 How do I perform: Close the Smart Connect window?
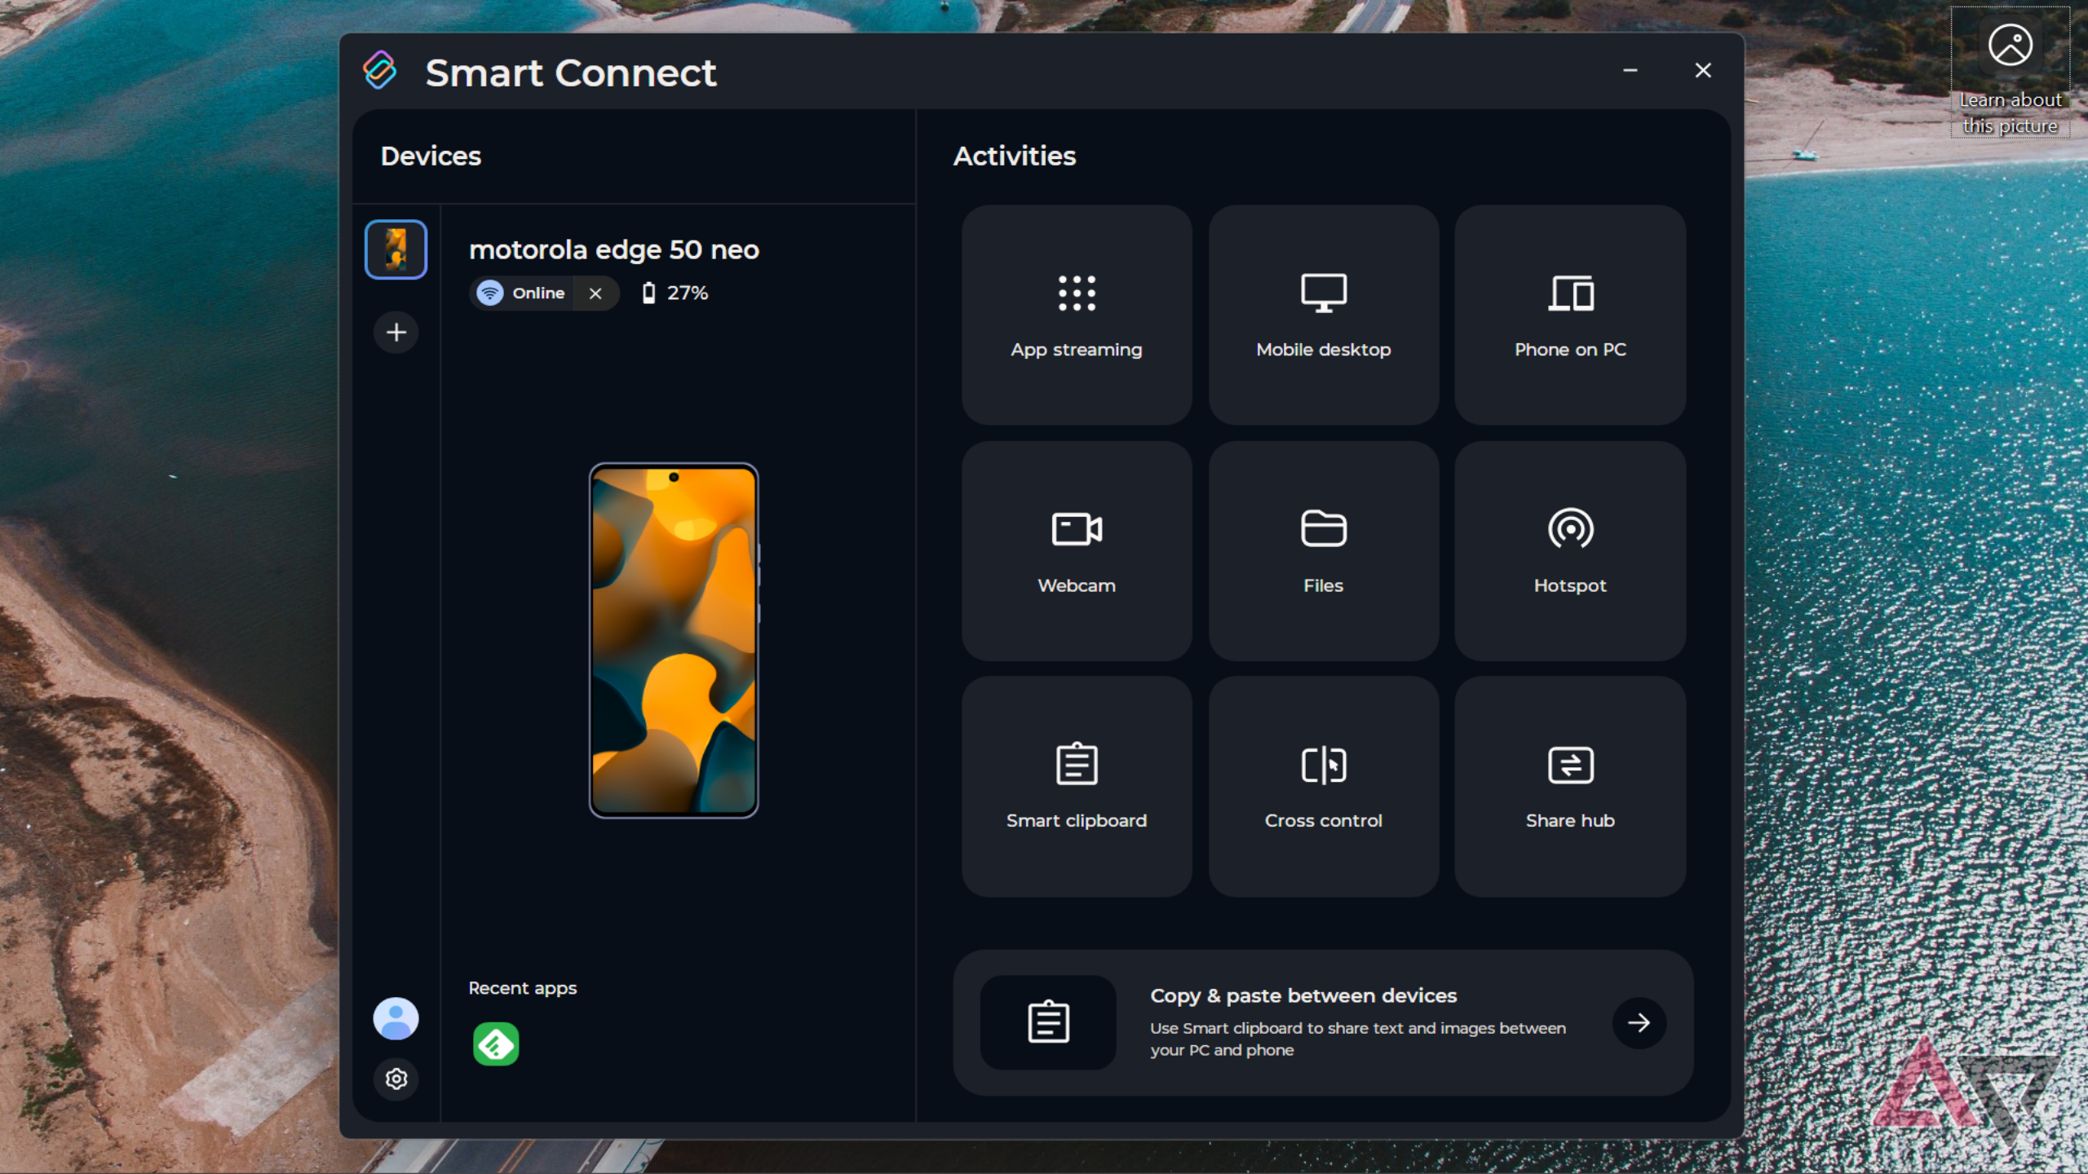click(x=1703, y=71)
